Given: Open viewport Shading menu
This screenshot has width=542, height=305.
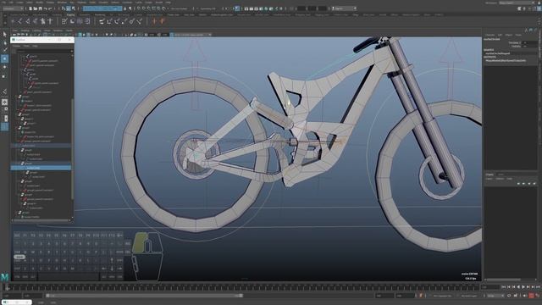Looking at the screenshot, I should point(25,30).
